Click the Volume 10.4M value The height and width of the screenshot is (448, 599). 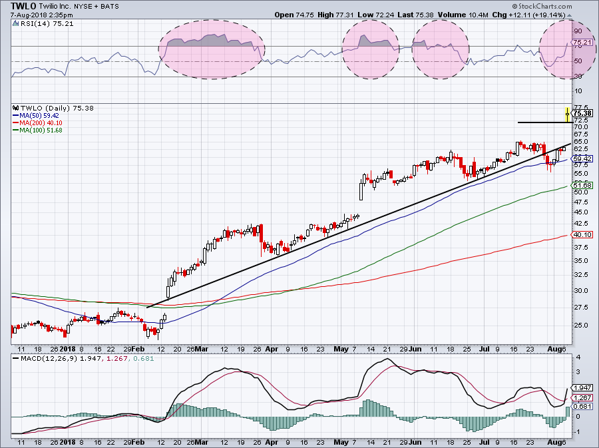[463, 15]
